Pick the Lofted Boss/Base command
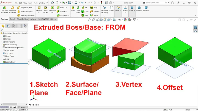 pos(25,12)
